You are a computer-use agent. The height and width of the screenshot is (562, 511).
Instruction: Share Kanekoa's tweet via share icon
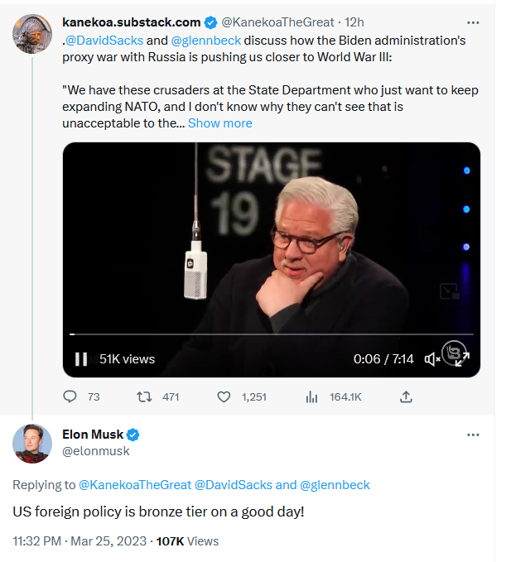(406, 396)
